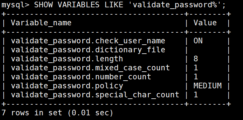243x120 pixels.
Task: Select the validate_password.check_user_name row
Action: 115,41
